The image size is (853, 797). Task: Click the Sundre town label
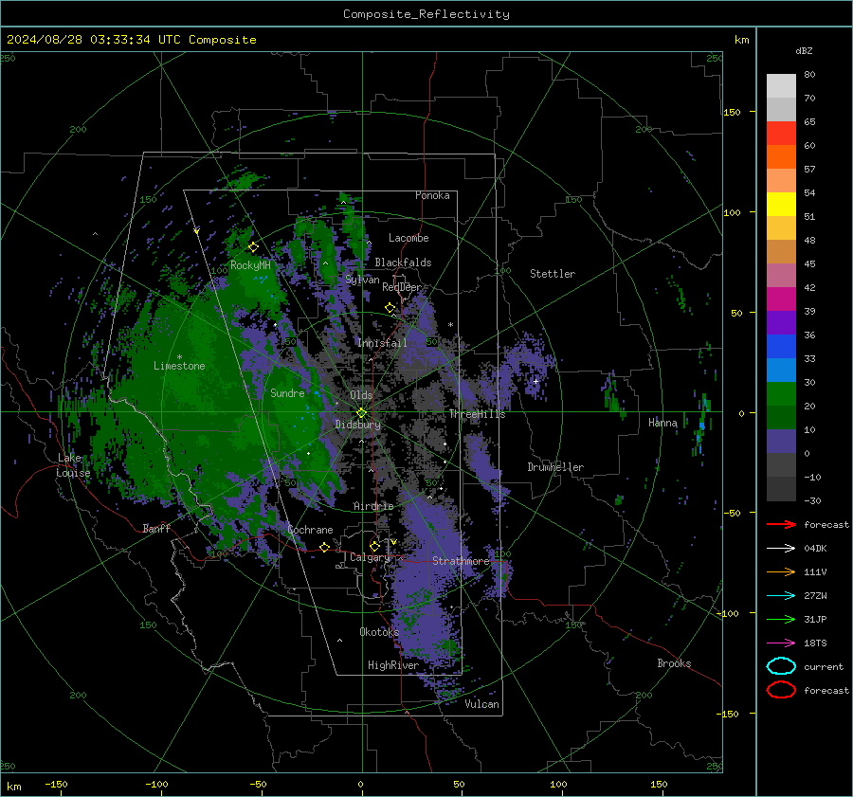pyautogui.click(x=287, y=392)
